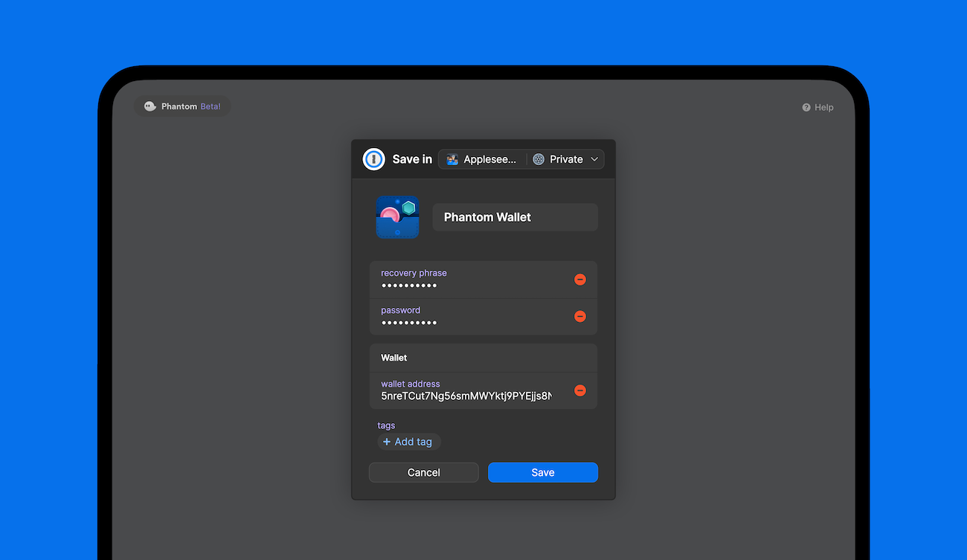Click the 1Password logo icon beside Save in

click(373, 158)
